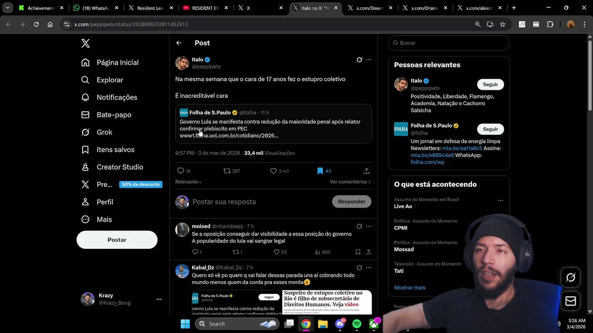Switch to Resident Leo browser tab
This screenshot has height=333, width=593.
click(x=151, y=8)
